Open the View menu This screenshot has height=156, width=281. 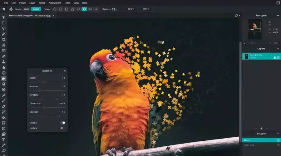click(x=76, y=3)
